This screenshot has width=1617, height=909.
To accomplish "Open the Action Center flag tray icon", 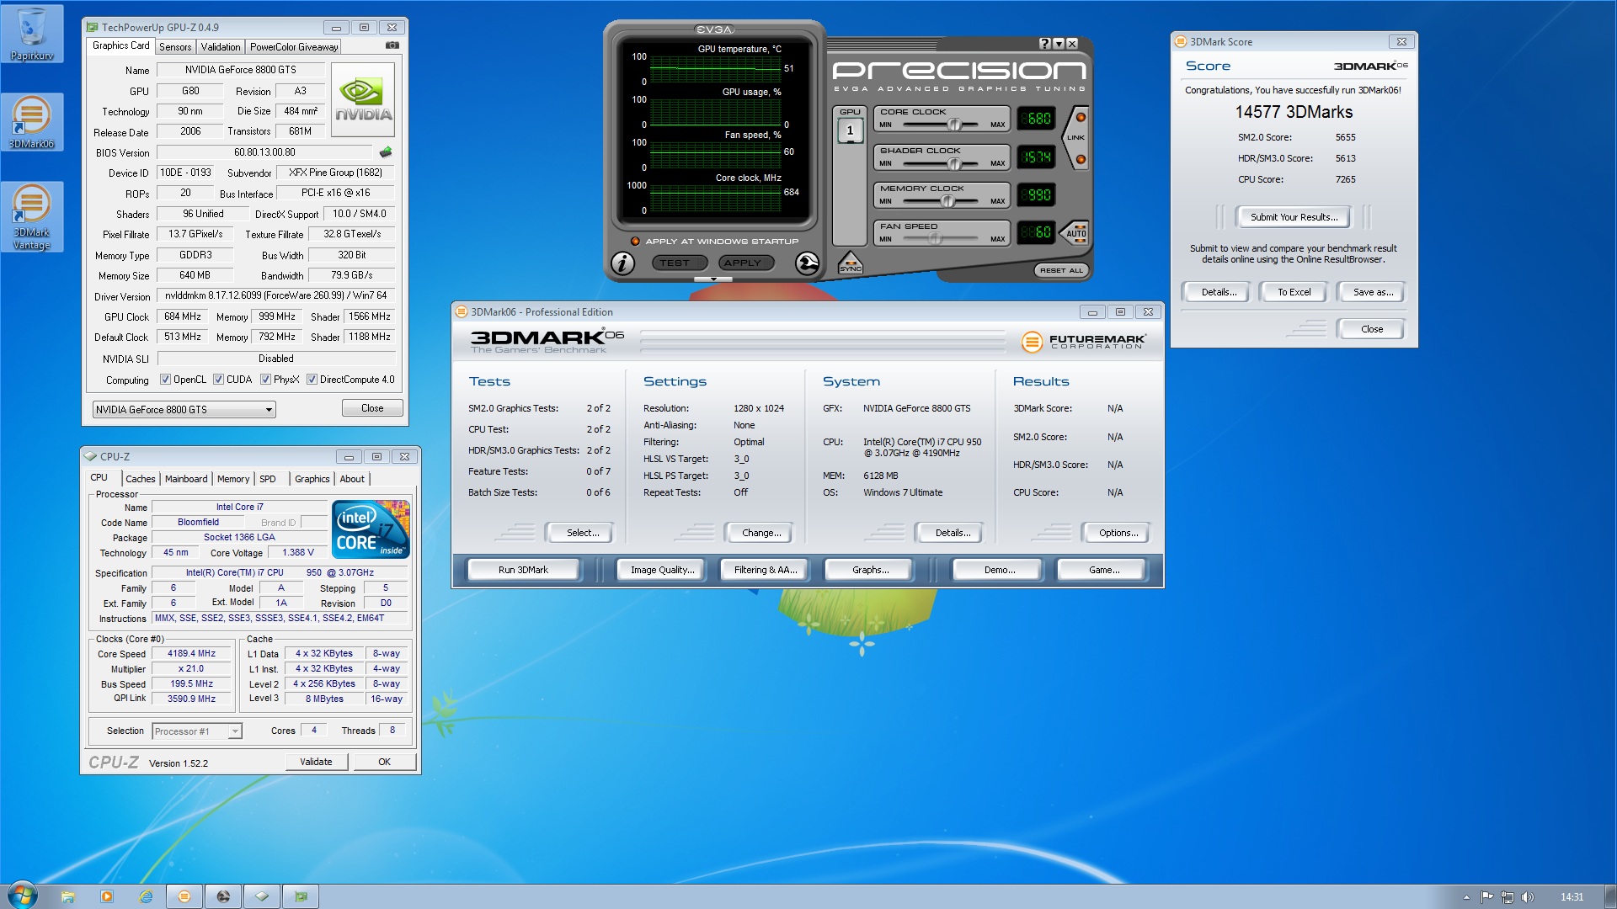I will click(1486, 897).
